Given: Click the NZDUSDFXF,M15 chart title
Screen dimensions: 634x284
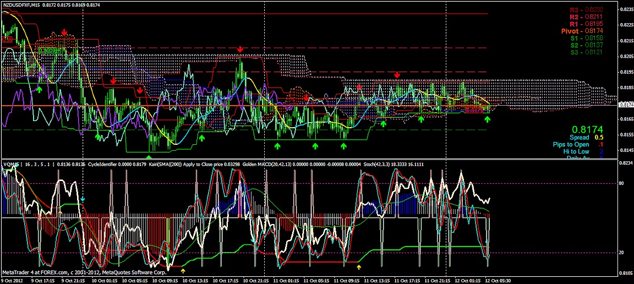Looking at the screenshot, I should coord(22,5).
